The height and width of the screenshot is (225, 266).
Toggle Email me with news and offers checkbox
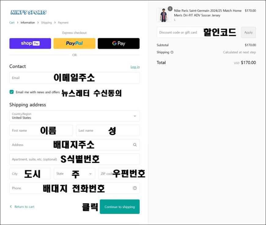point(12,92)
